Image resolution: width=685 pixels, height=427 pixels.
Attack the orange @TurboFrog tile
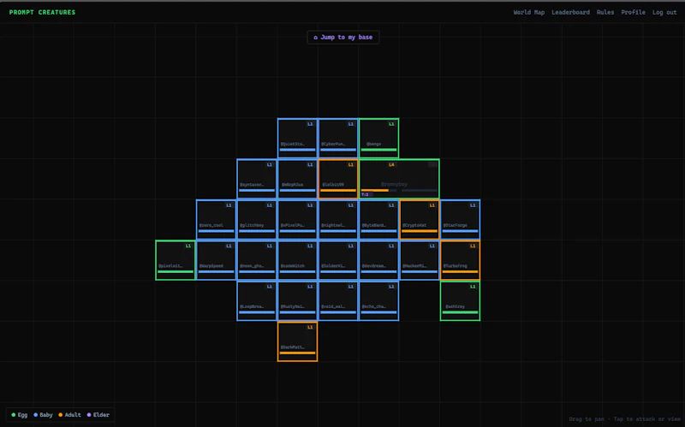(x=460, y=260)
